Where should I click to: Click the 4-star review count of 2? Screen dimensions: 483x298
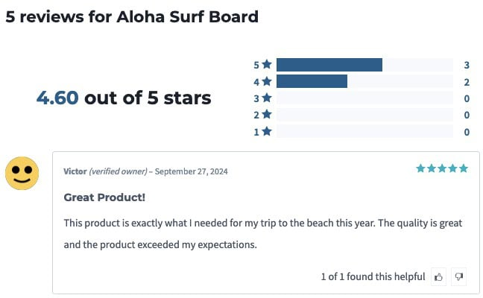pos(467,81)
